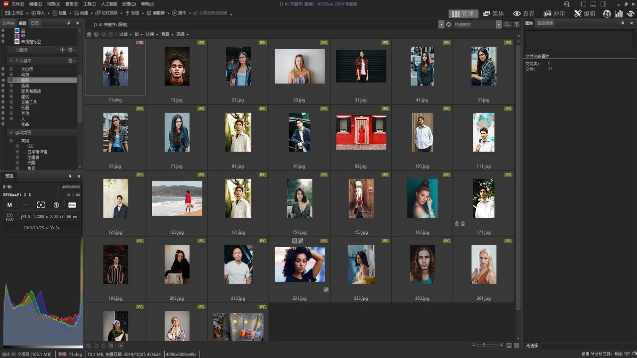Click the user account icon in title bar
Screen dimensions: 637x358
(566, 4)
